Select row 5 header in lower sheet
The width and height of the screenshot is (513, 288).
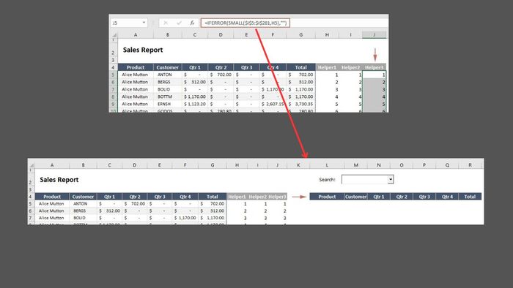[31, 204]
